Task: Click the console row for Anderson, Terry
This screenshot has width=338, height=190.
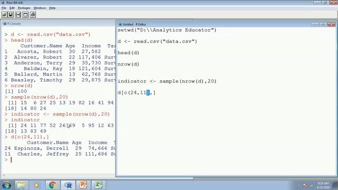Action: [60, 63]
